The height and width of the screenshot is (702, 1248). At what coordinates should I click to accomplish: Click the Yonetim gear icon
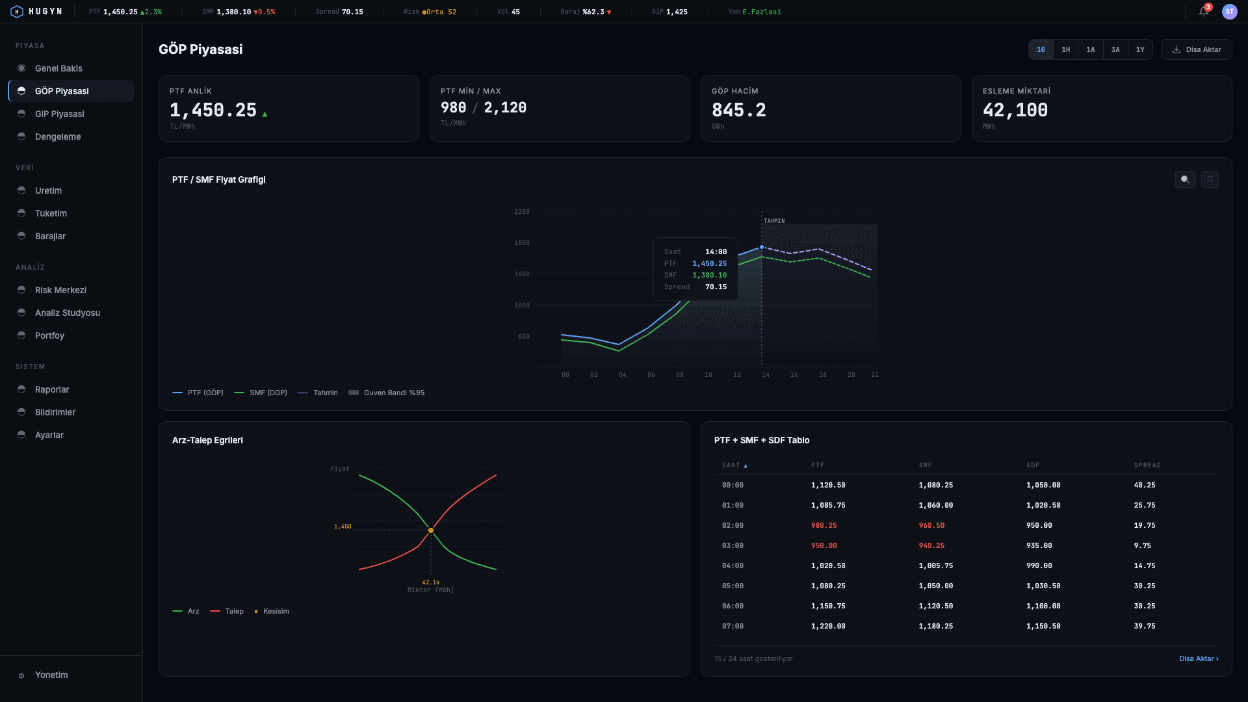(21, 675)
